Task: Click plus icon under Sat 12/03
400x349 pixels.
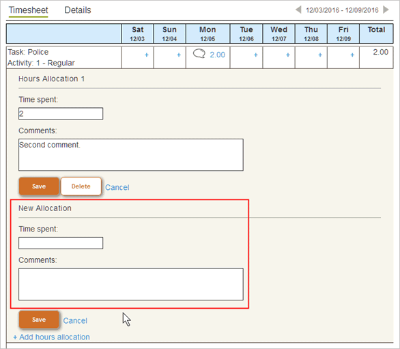Action: coord(147,55)
